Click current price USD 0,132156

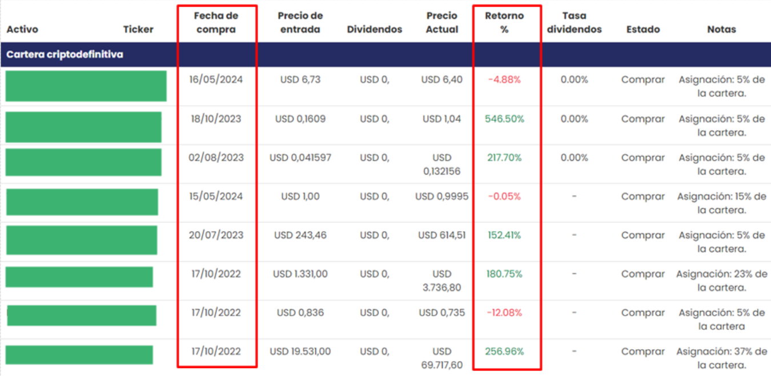click(x=442, y=164)
